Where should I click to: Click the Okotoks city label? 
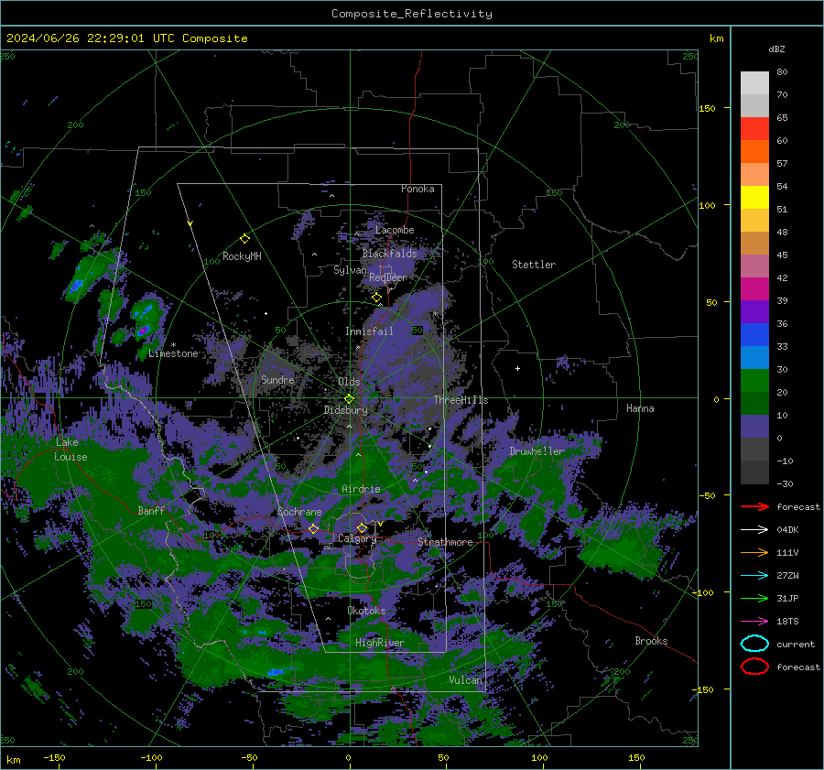[366, 610]
